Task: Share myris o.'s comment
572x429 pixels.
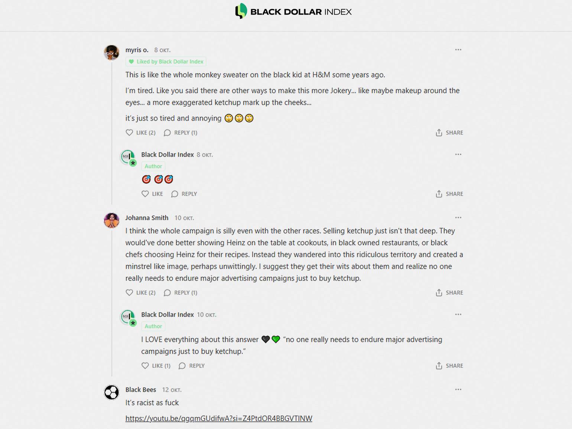Action: (x=449, y=133)
